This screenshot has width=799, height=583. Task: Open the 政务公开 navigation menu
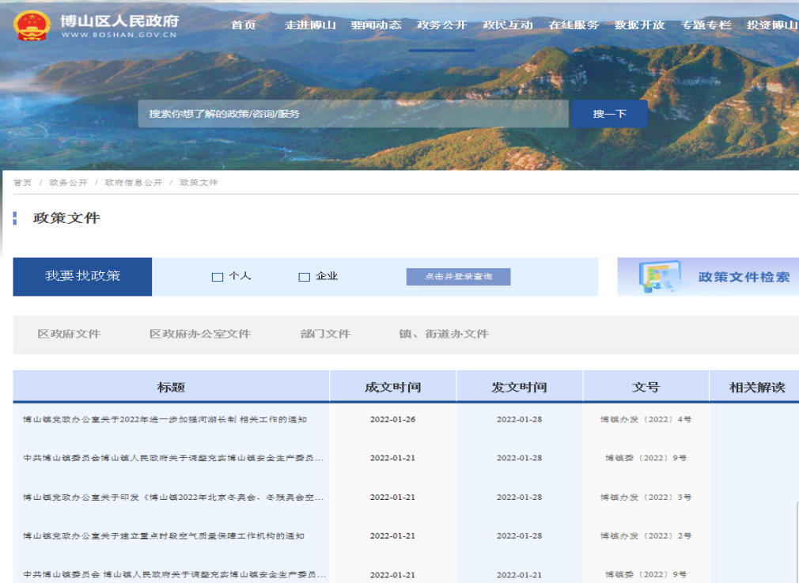click(x=441, y=25)
